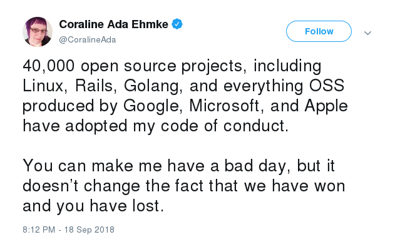
Task: Click the word "Rails" in the tweet
Action: [x=94, y=86]
